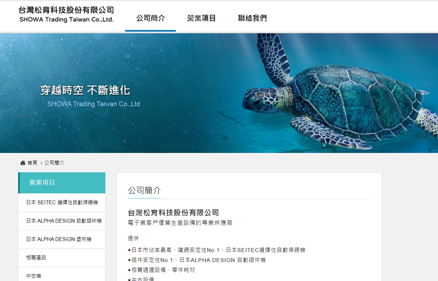This screenshot has width=438, height=281.
Task: Select the 營業項目 sidebar header
Action: pos(62,183)
